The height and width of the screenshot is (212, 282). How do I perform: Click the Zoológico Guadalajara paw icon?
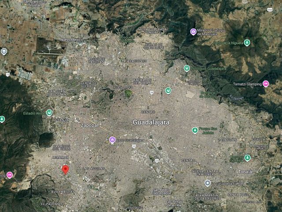187,68
